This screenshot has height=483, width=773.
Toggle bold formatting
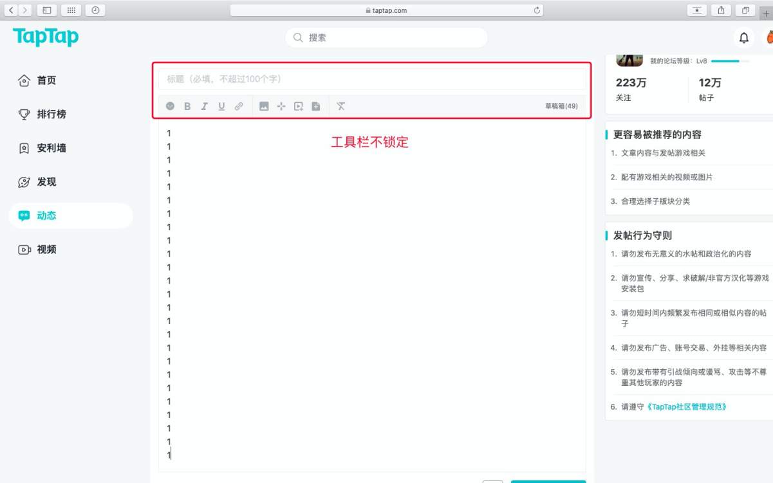187,106
